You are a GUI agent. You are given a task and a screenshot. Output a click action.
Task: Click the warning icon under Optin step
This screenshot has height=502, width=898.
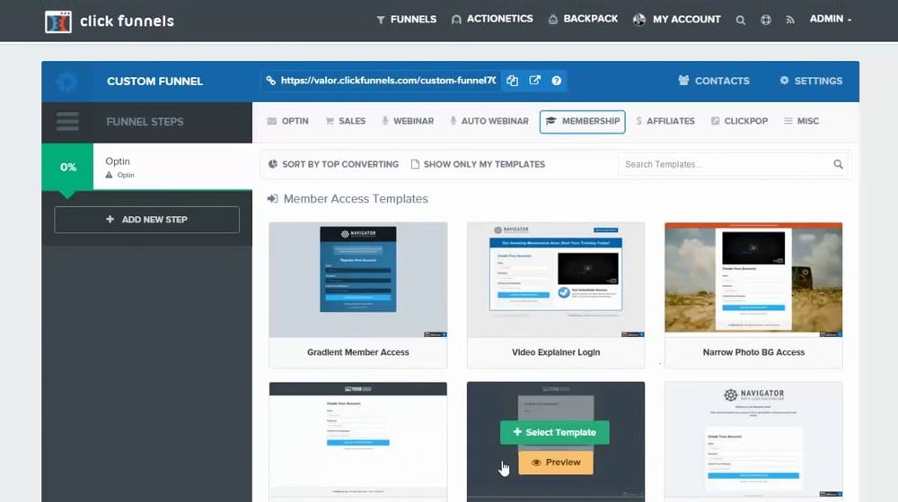click(x=109, y=175)
